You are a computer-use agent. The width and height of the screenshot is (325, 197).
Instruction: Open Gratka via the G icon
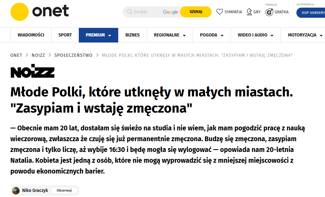click(269, 12)
